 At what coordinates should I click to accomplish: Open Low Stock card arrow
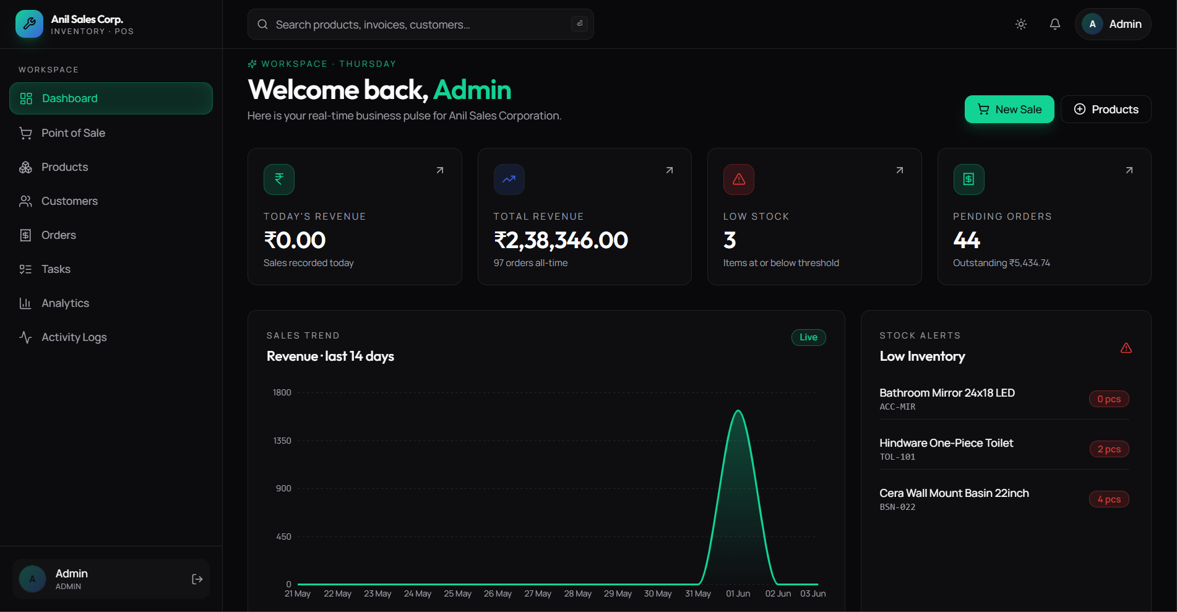click(x=900, y=170)
